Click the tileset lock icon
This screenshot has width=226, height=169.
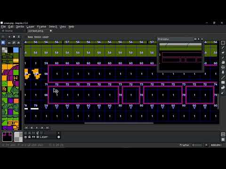click(18, 43)
